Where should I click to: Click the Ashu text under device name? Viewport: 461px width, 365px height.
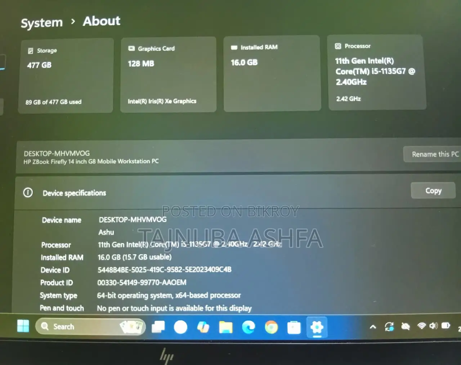(106, 232)
